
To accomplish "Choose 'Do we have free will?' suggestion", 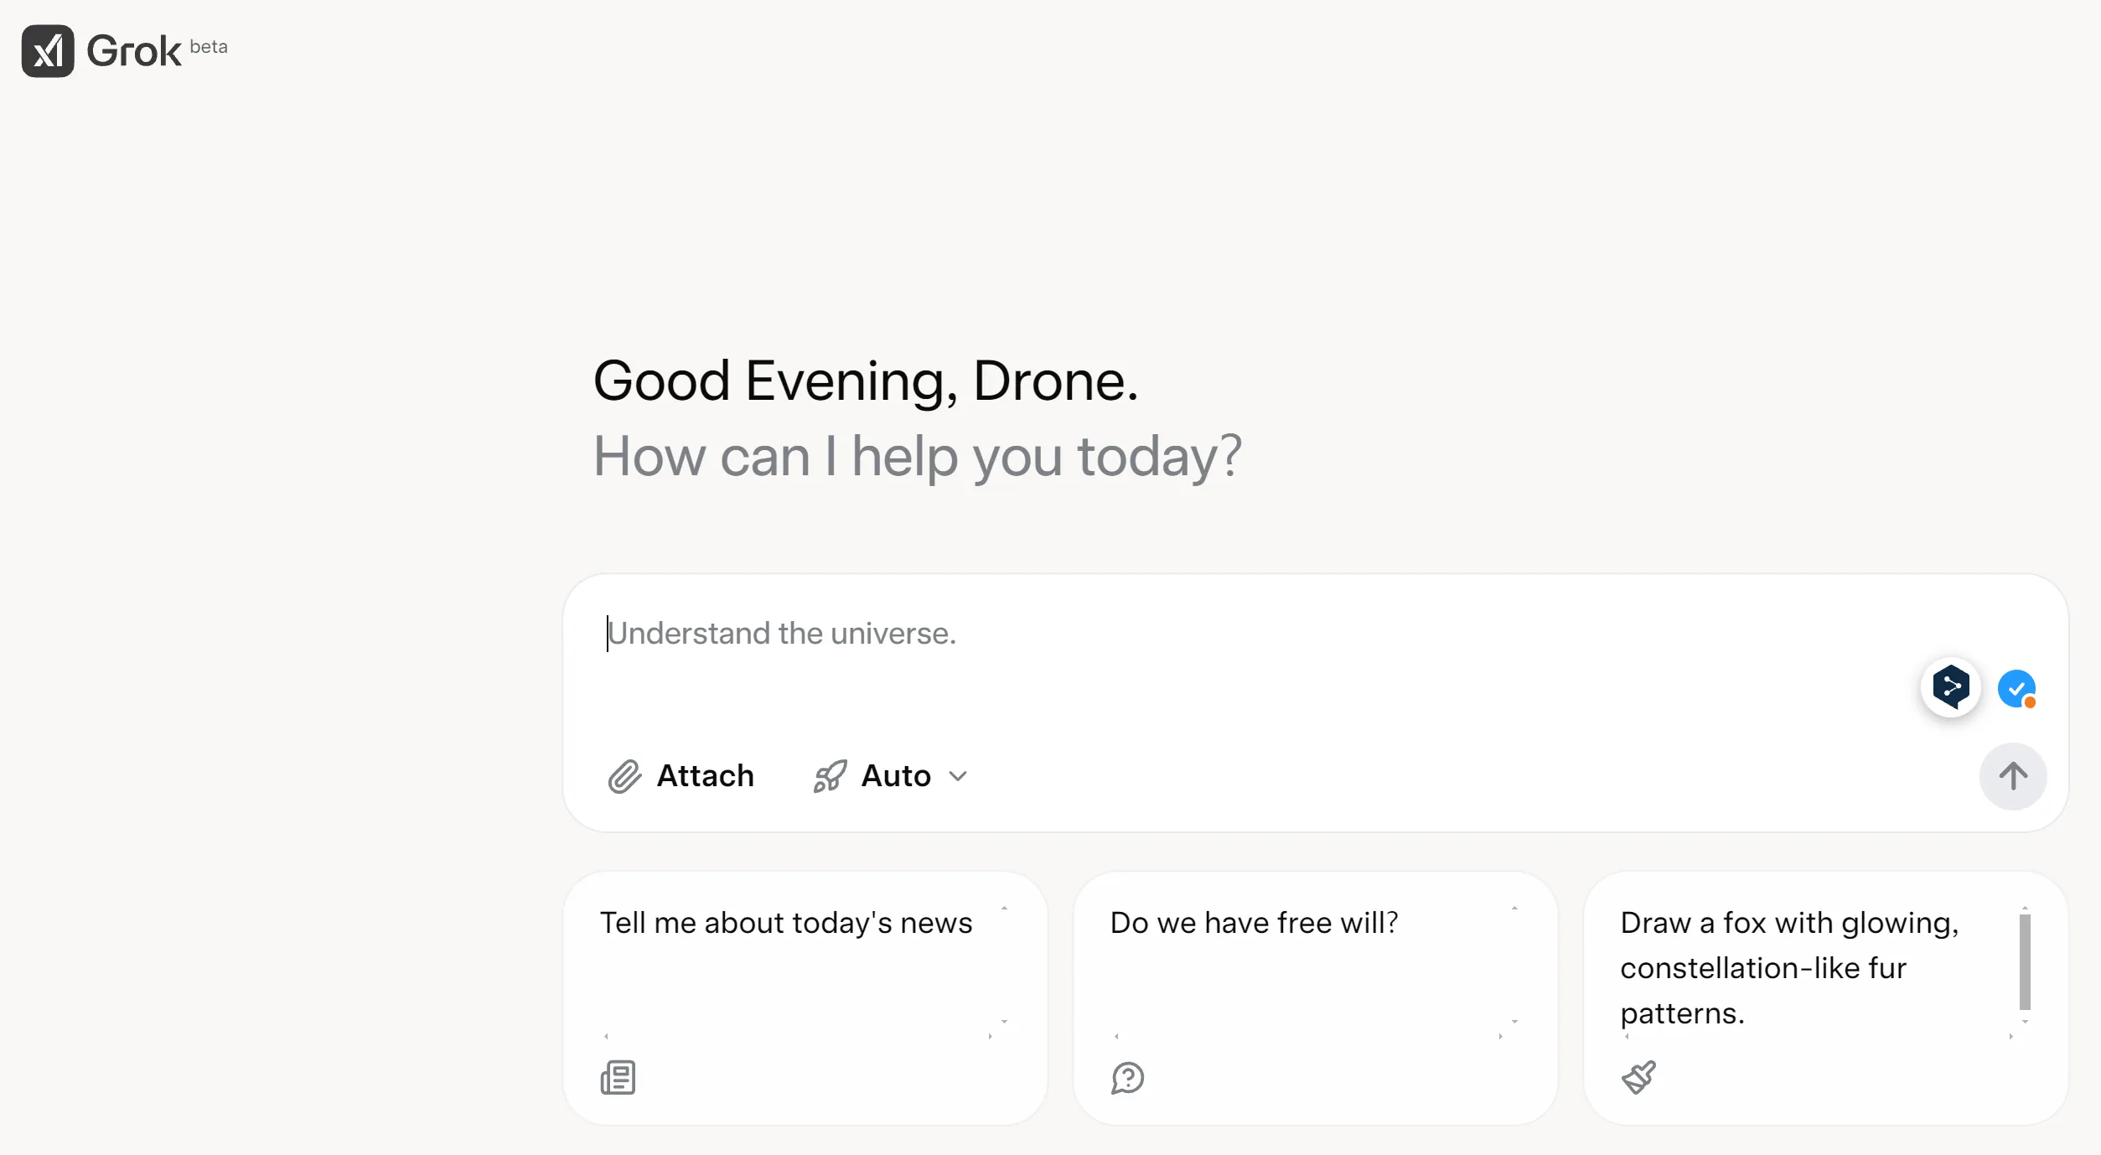I will [x=1254, y=923].
